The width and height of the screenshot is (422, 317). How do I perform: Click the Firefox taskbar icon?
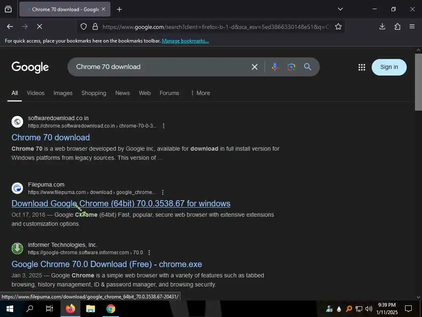[x=70, y=309]
